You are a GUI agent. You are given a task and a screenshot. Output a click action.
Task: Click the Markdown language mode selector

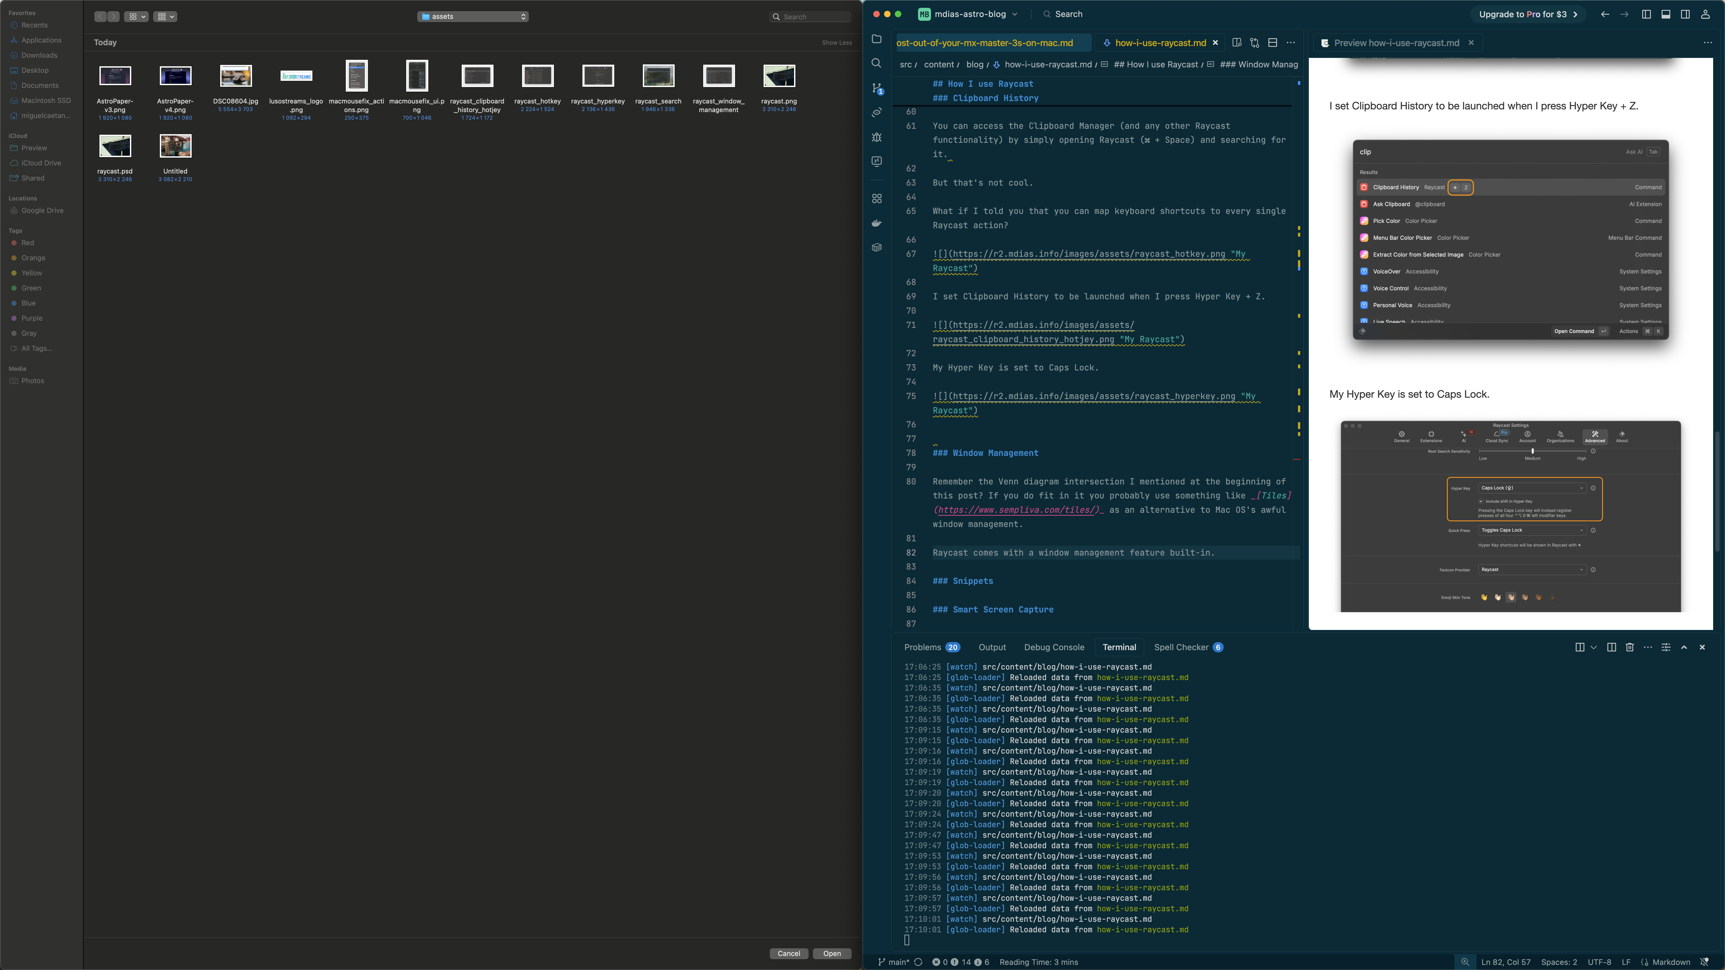(1671, 962)
